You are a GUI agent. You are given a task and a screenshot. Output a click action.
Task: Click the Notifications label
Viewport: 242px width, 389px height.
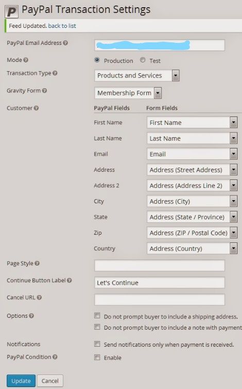[24, 344]
